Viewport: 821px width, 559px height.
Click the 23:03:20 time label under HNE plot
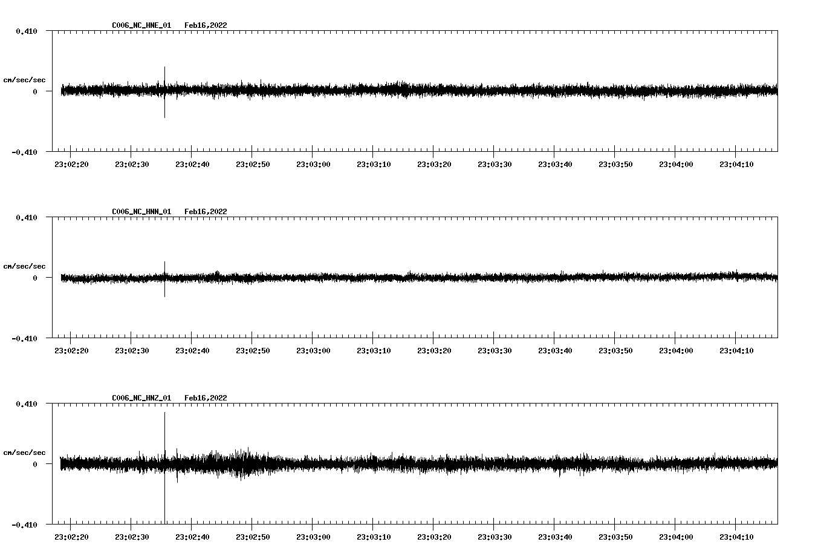(434, 165)
